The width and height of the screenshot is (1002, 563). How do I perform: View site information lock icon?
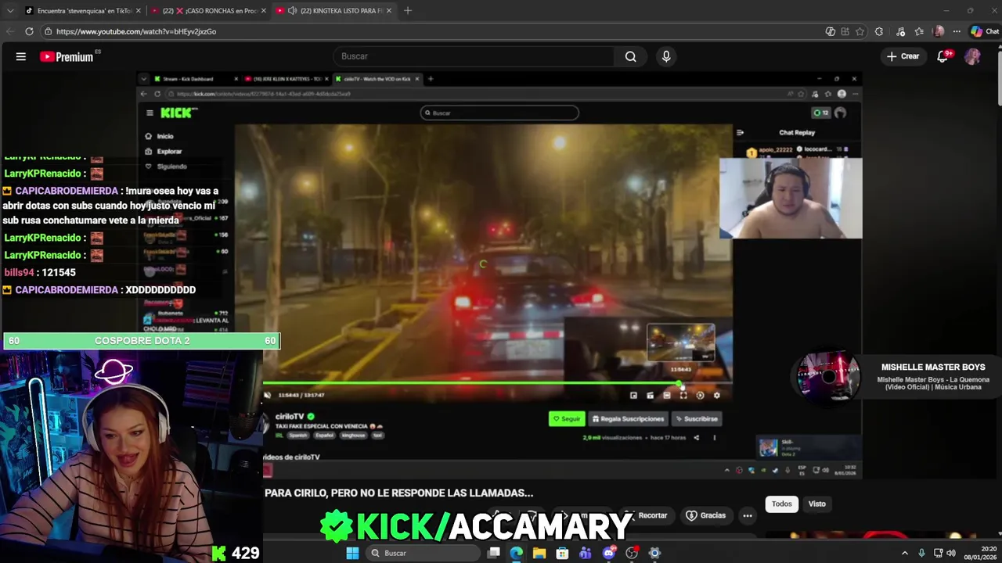[49, 31]
